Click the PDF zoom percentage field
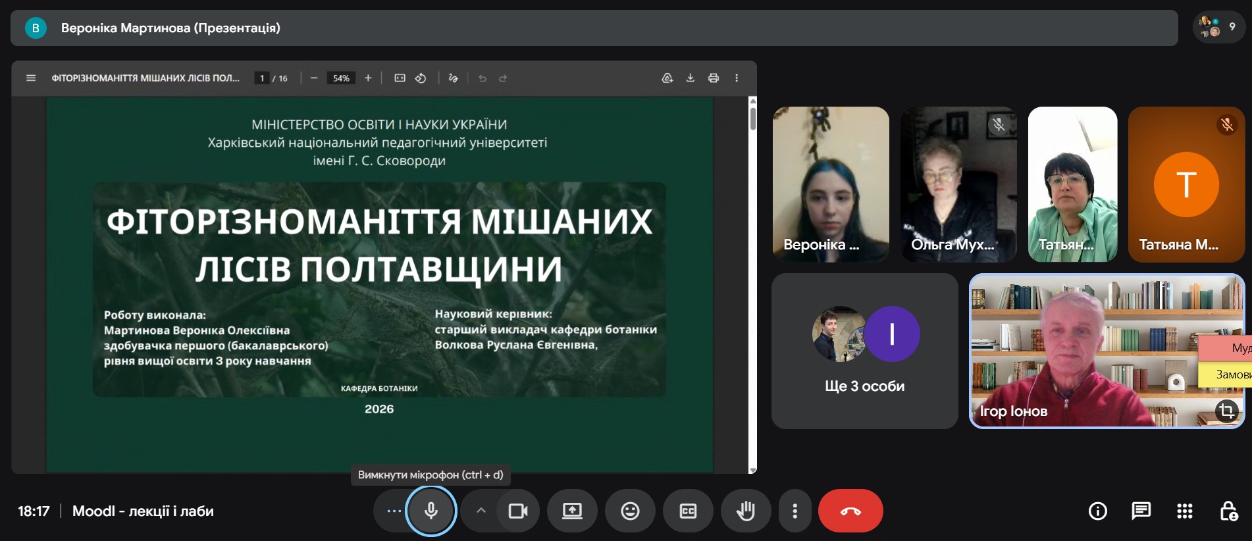Viewport: 1252px width, 541px height. 341,78
